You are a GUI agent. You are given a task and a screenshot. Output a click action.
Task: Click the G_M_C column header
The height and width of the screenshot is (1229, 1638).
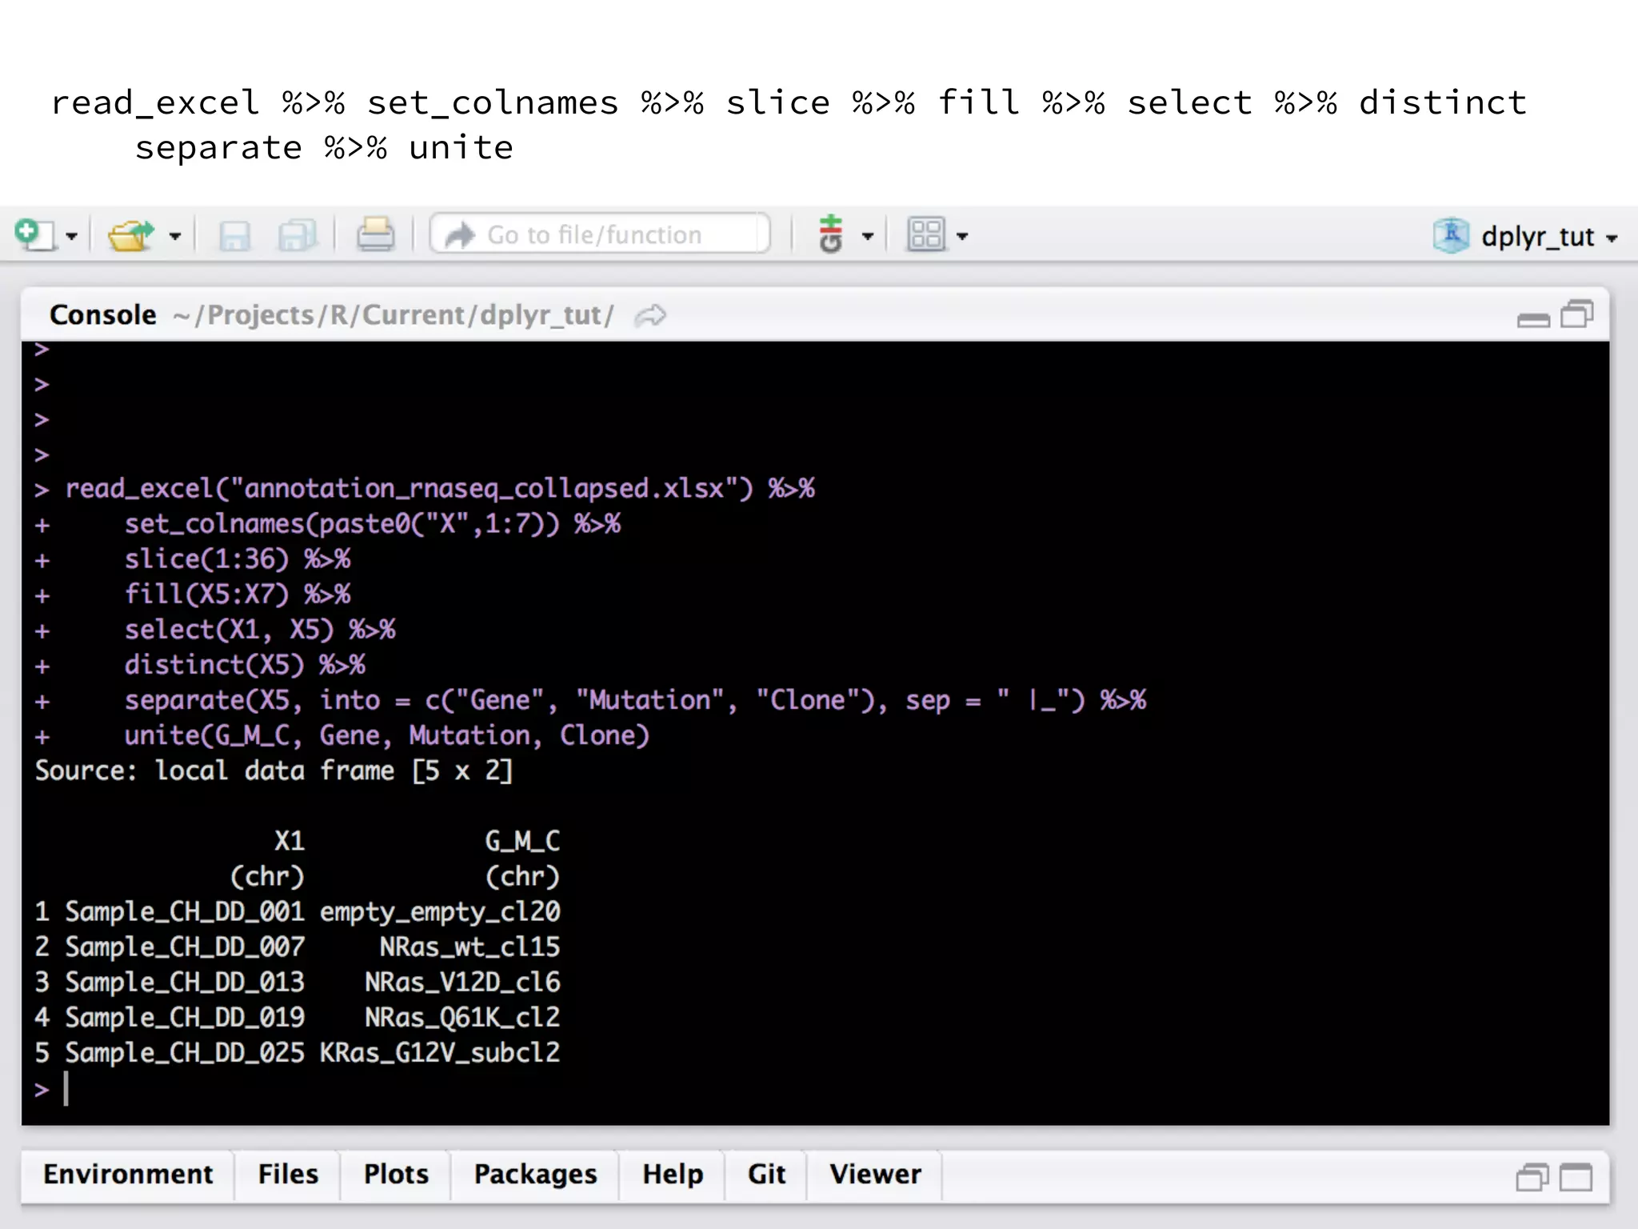(x=523, y=841)
